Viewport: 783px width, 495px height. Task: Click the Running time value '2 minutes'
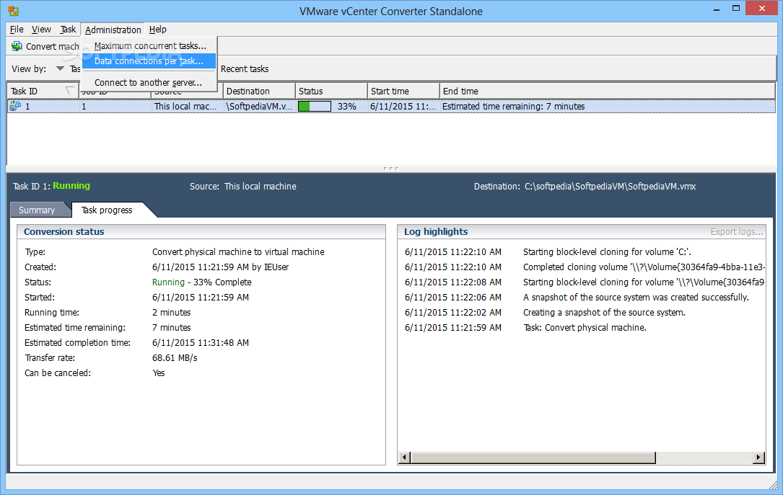(x=171, y=313)
